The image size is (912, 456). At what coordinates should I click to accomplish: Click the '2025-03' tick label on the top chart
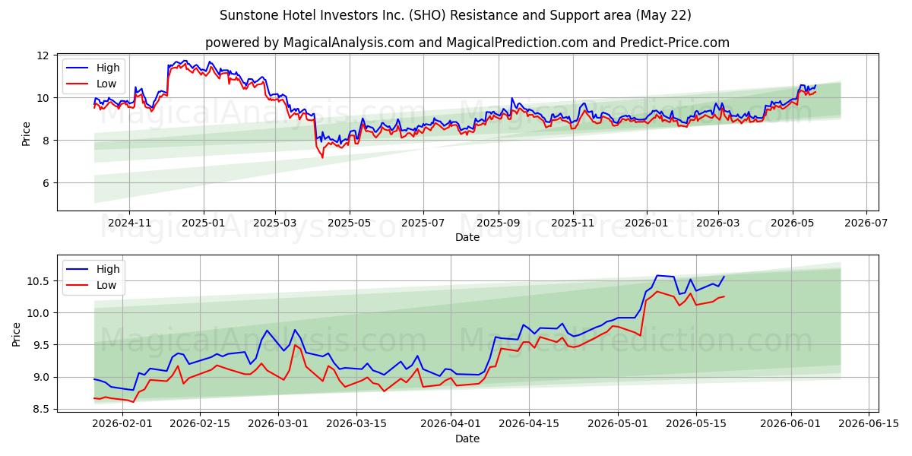pos(275,223)
